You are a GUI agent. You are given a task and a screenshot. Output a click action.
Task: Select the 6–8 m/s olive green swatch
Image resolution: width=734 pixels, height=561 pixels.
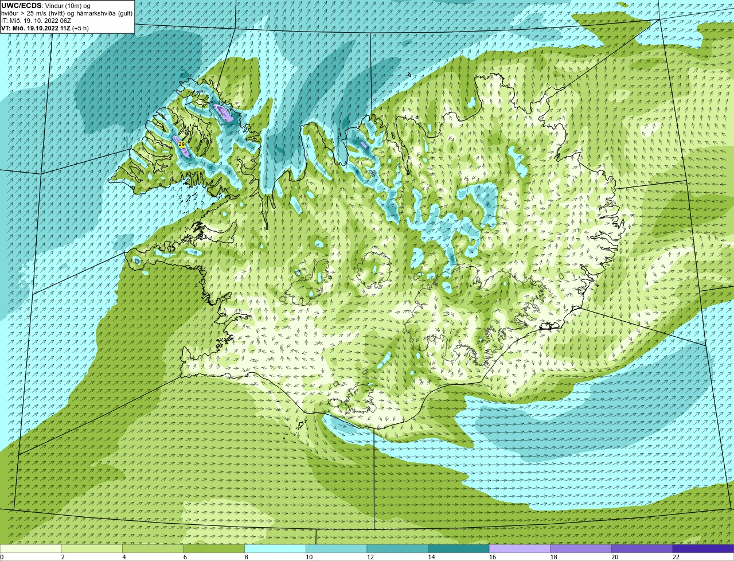pos(214,548)
